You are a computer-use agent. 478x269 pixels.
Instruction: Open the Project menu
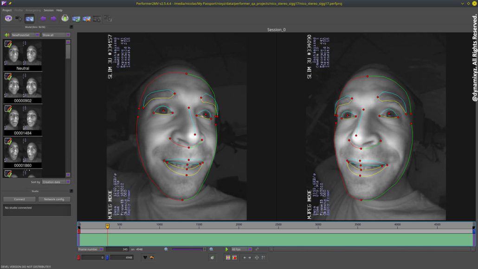click(x=7, y=10)
